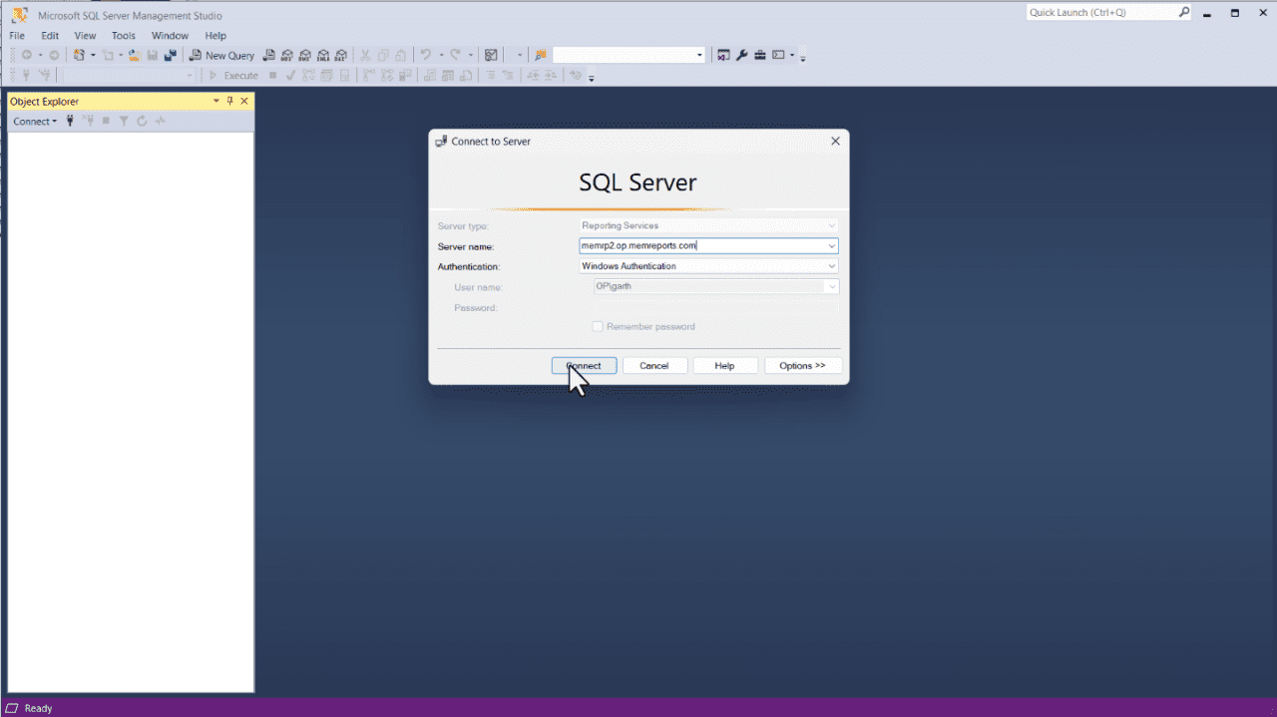The height and width of the screenshot is (717, 1277).
Task: Click the Redo arrow icon in toolbar
Action: [x=455, y=56]
